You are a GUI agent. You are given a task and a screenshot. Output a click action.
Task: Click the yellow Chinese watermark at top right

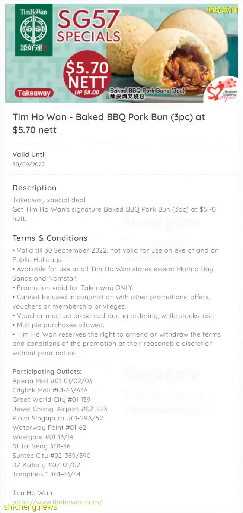[x=222, y=10]
